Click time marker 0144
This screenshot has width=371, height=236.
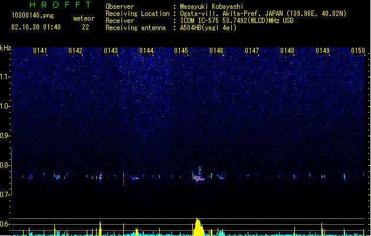click(x=146, y=51)
